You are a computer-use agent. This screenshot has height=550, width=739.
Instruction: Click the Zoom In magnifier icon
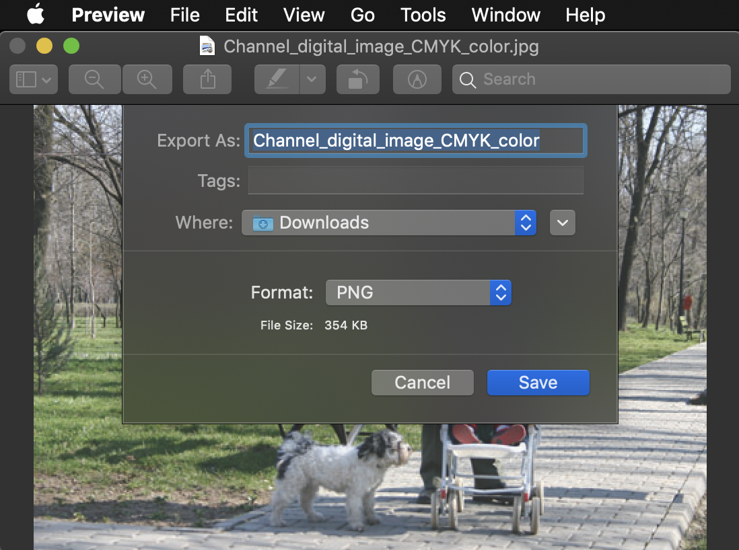coord(147,79)
